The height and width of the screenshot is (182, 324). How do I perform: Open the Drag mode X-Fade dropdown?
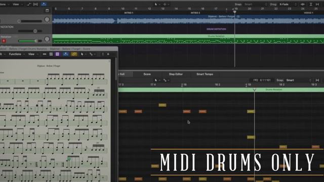pyautogui.click(x=288, y=5)
